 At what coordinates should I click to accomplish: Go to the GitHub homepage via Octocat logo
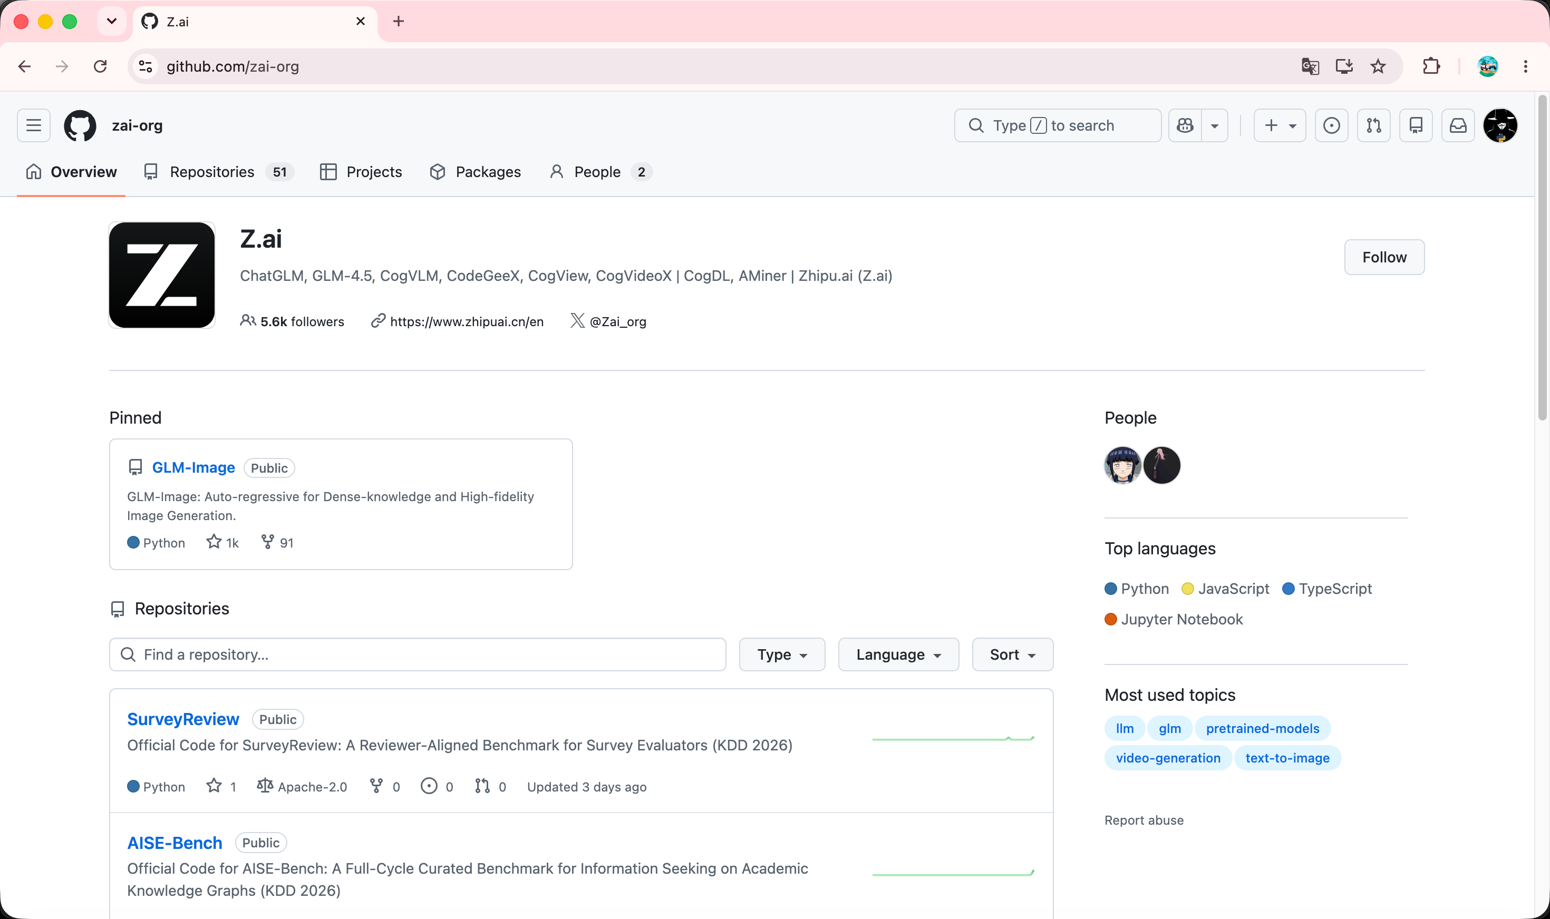[x=81, y=126]
